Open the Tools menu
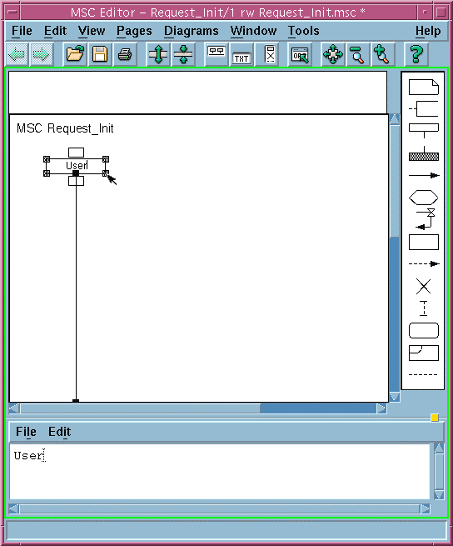The image size is (453, 546). [303, 31]
